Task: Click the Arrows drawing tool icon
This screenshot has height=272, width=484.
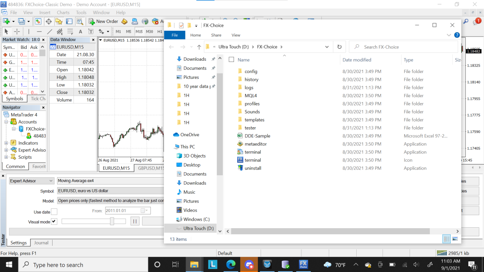Action: coord(101,32)
